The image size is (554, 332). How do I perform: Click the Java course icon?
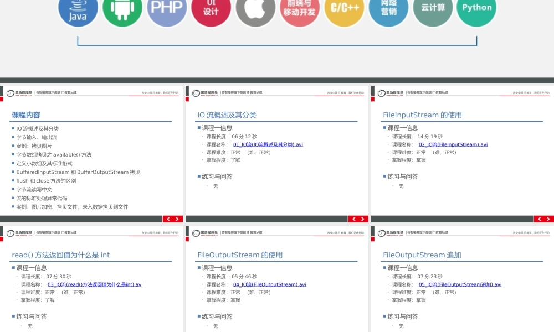78,9
